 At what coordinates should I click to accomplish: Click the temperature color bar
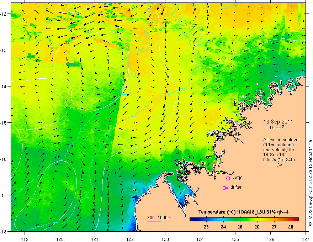coord(244,219)
